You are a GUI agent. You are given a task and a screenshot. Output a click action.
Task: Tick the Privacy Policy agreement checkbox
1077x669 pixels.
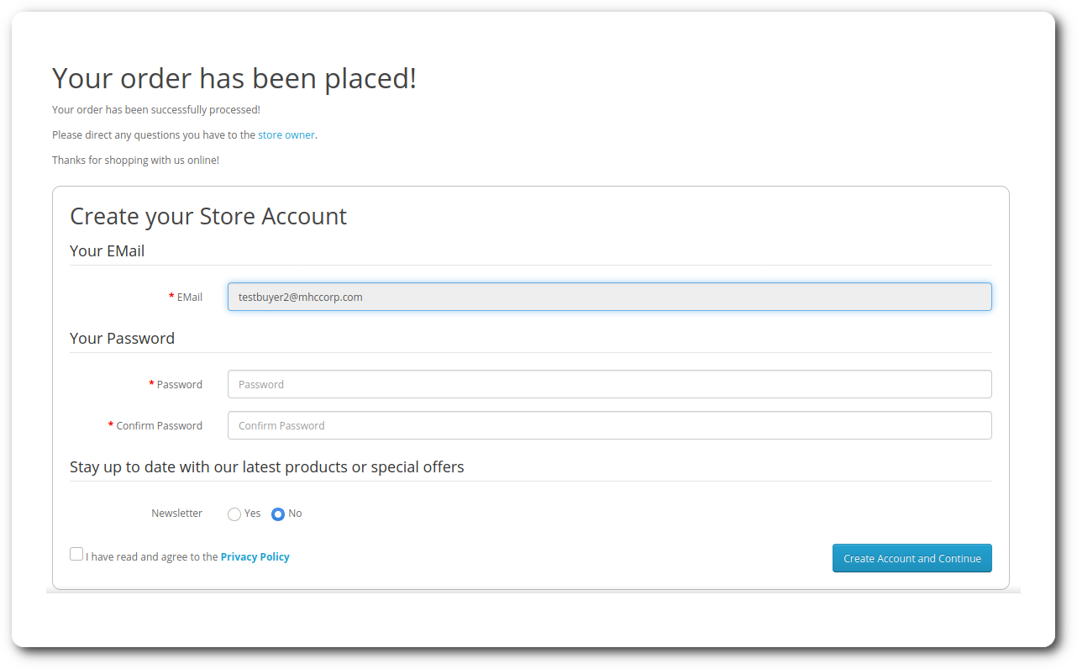[76, 554]
